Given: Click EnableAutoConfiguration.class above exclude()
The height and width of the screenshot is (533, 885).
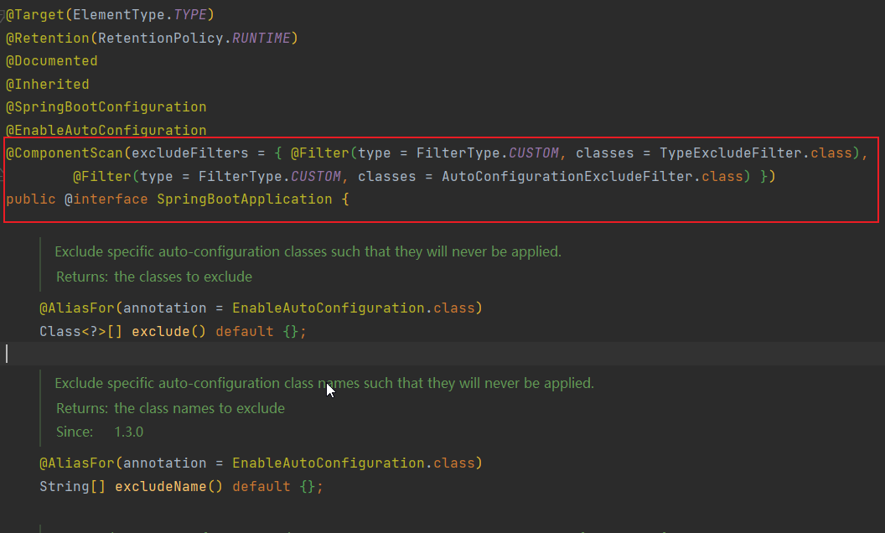Looking at the screenshot, I should pos(354,308).
